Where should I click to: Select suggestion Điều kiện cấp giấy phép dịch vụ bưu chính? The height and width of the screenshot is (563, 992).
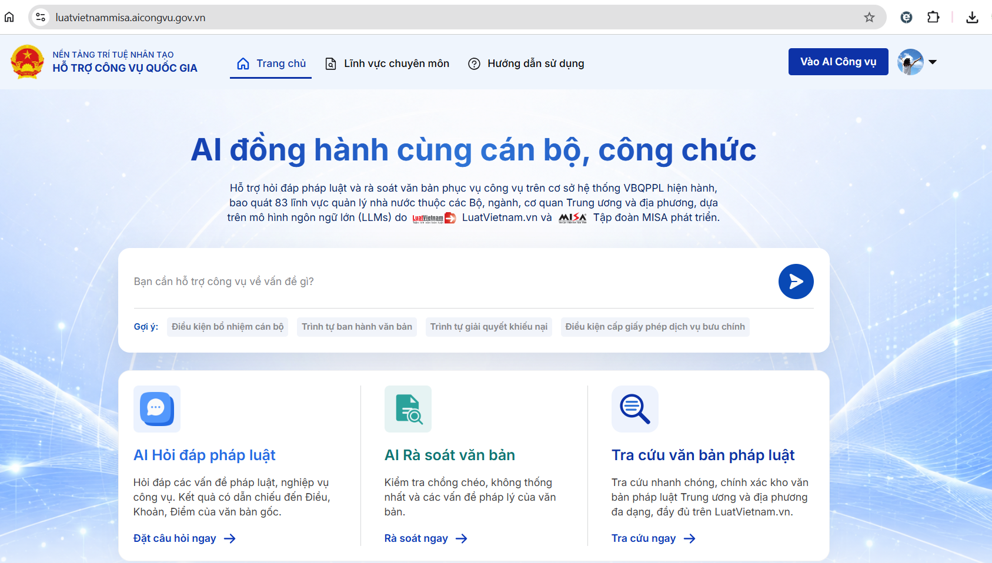(x=655, y=327)
